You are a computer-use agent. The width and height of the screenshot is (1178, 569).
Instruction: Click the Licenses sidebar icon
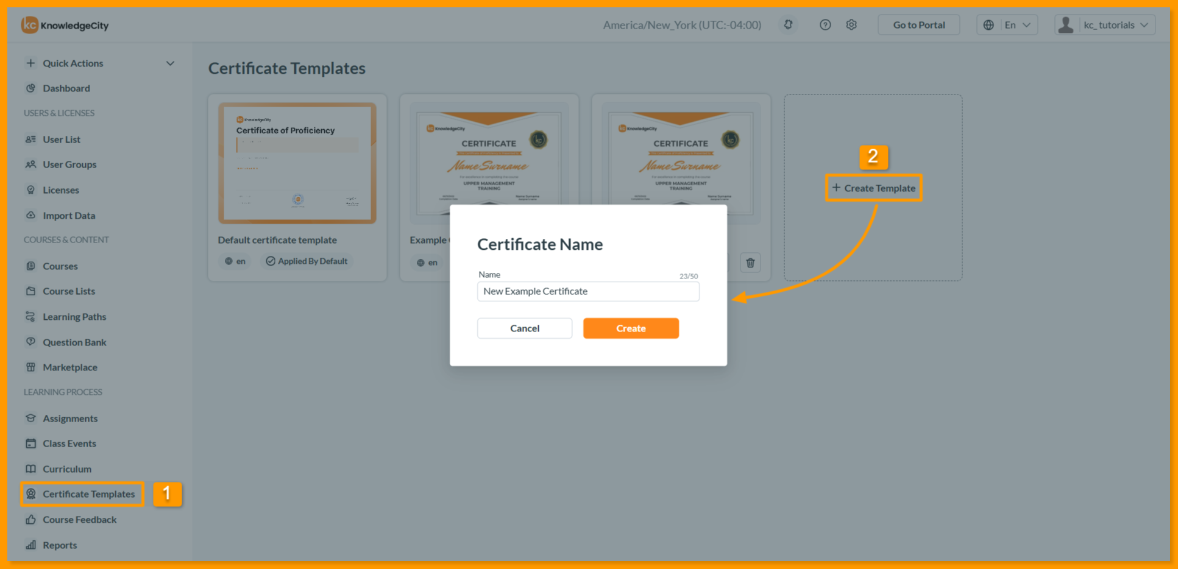pyautogui.click(x=30, y=190)
